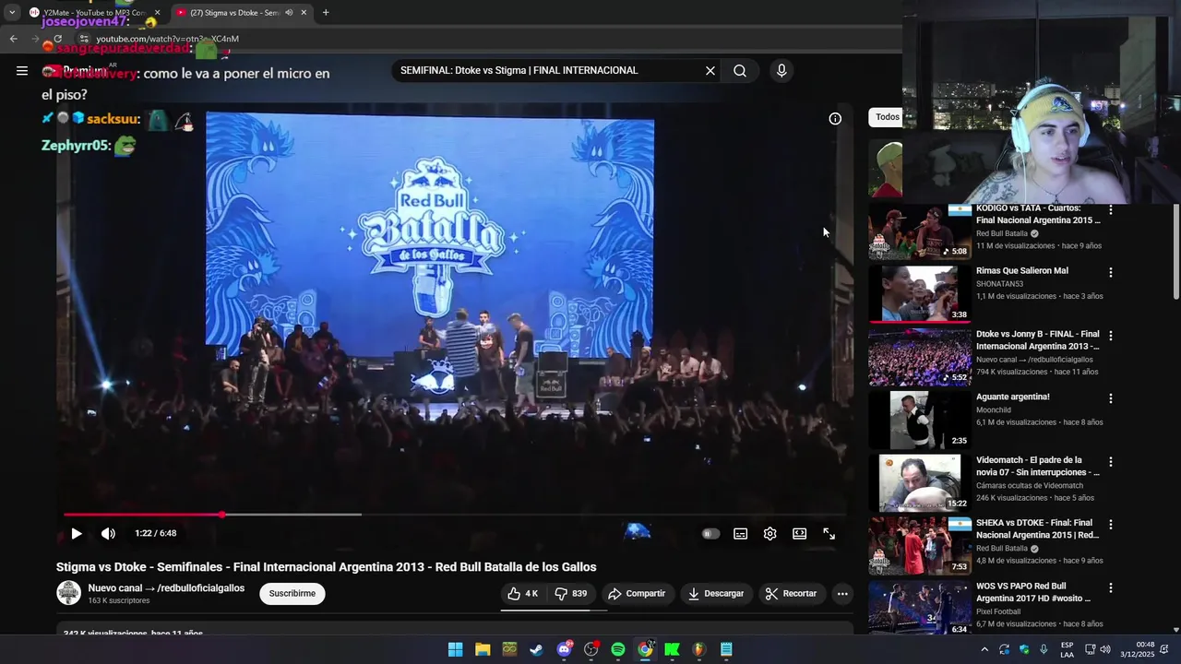Toggle the autoplay switch in player
The height and width of the screenshot is (664, 1181).
coord(710,533)
